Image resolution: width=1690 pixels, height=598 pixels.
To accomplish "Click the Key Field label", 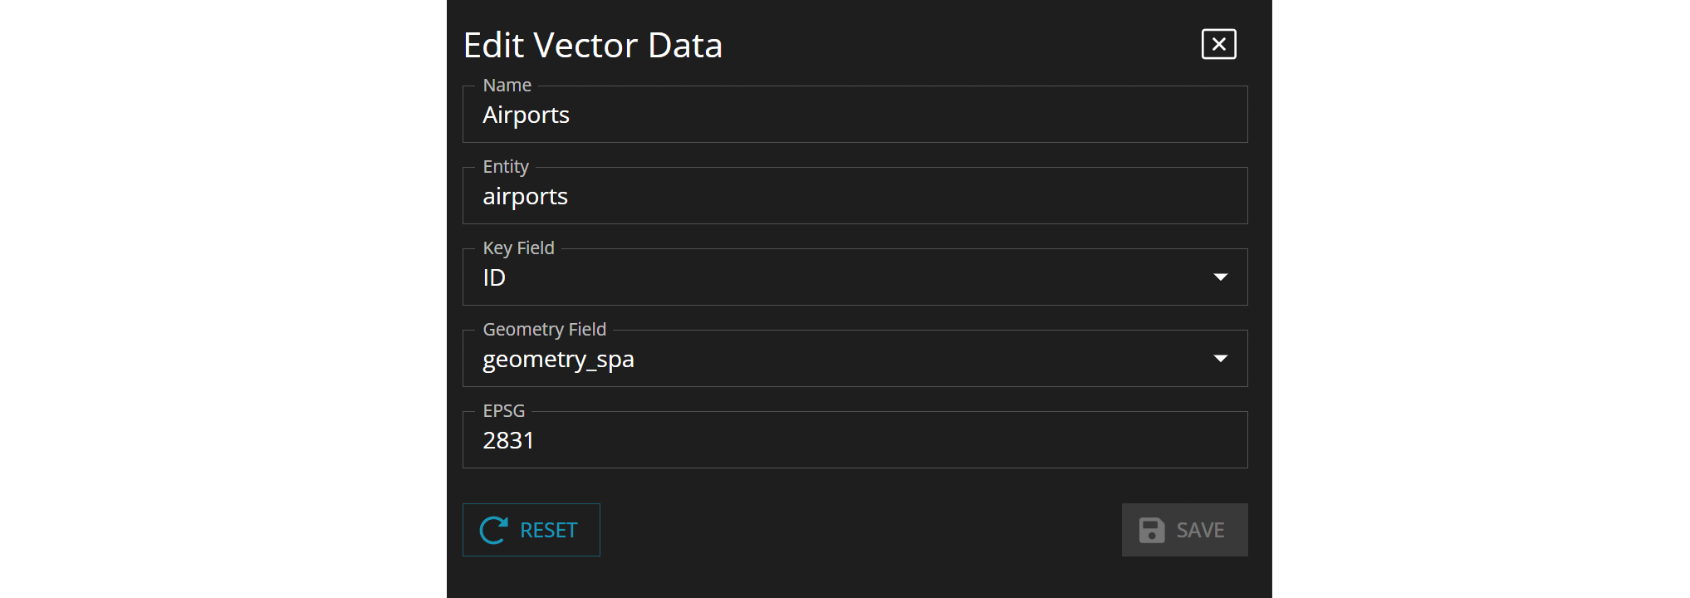I will pyautogui.click(x=518, y=248).
